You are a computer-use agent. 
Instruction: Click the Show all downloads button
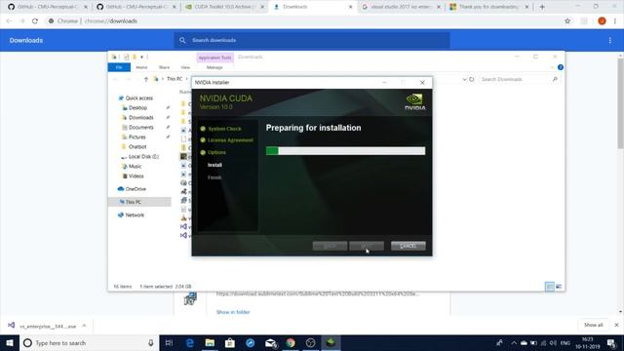click(594, 325)
